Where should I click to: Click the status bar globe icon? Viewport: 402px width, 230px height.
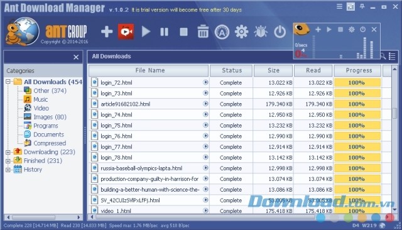pos(383,226)
